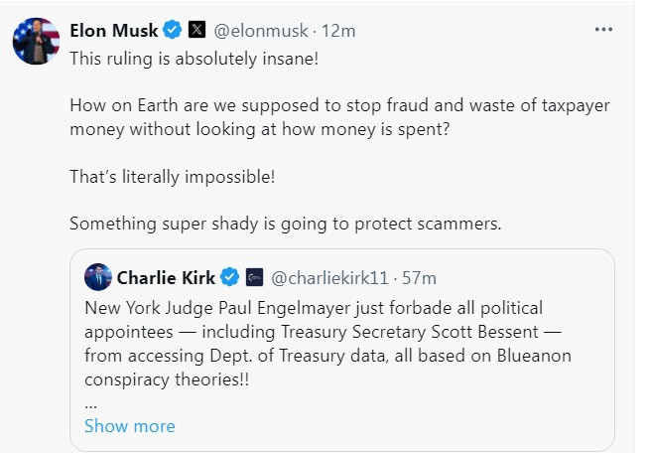Expand quoted post with Show more
The width and height of the screenshot is (651, 453).
click(129, 426)
